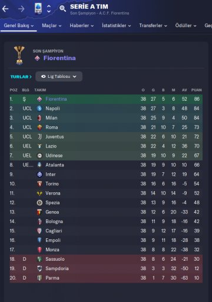Click the Juventus club badge
Viewport: 212px width, 302px height.
coord(39,137)
